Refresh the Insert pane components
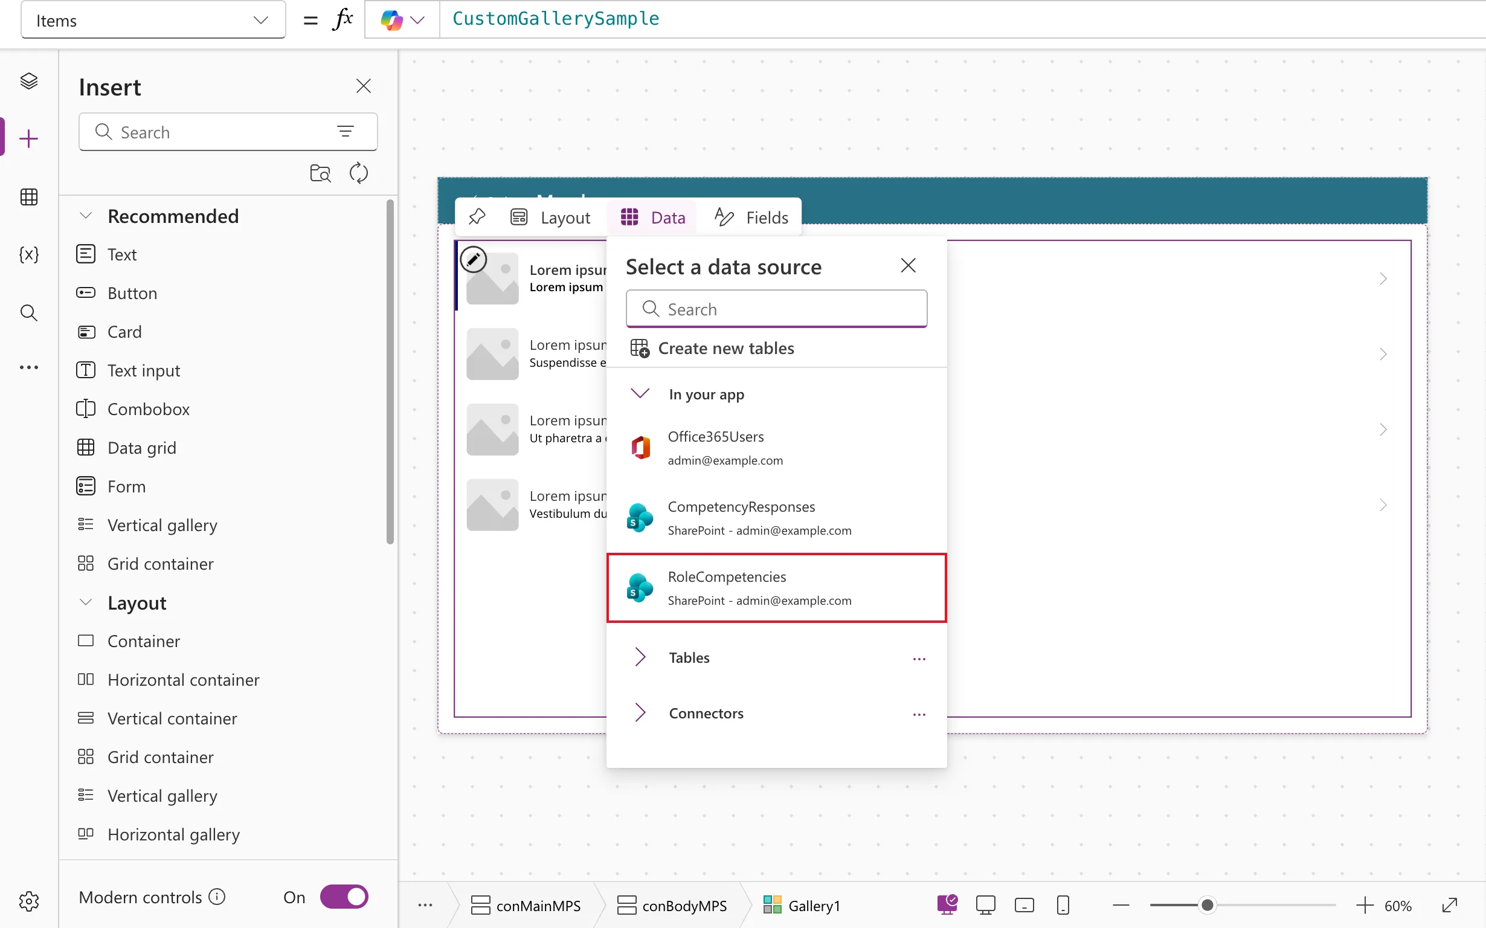The height and width of the screenshot is (928, 1486). tap(359, 173)
